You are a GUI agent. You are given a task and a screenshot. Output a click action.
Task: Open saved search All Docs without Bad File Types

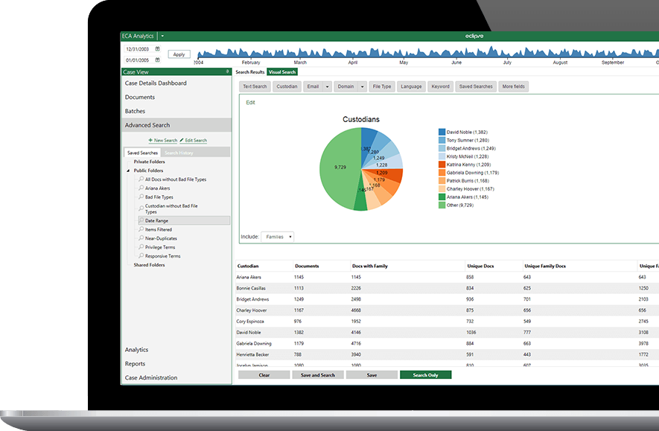pyautogui.click(x=176, y=179)
